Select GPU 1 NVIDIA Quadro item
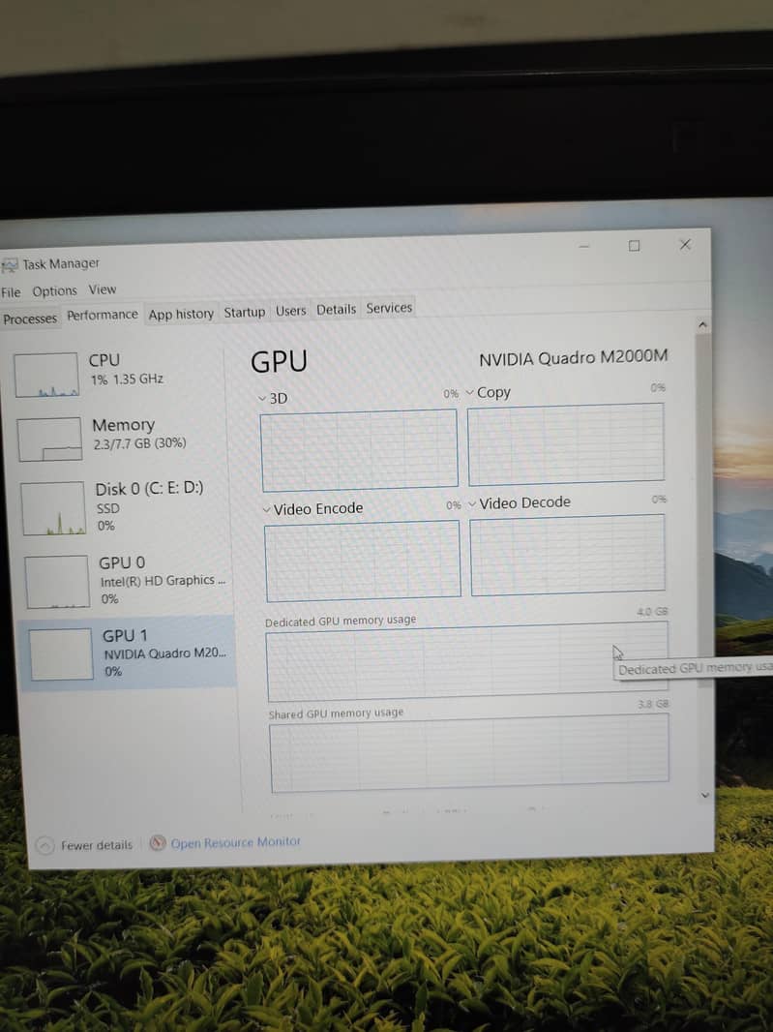The width and height of the screenshot is (773, 1032). (x=129, y=653)
